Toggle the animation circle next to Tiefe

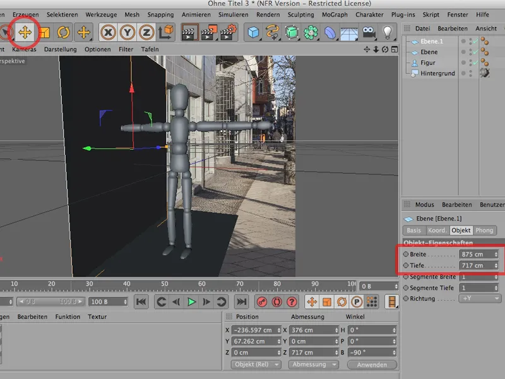click(406, 265)
